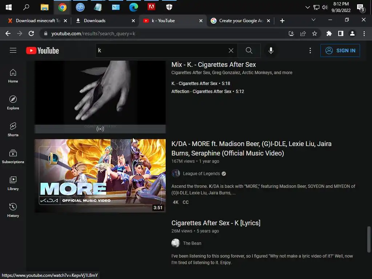Open the volume control in tray
This screenshot has width=372, height=279.
click(x=325, y=7)
